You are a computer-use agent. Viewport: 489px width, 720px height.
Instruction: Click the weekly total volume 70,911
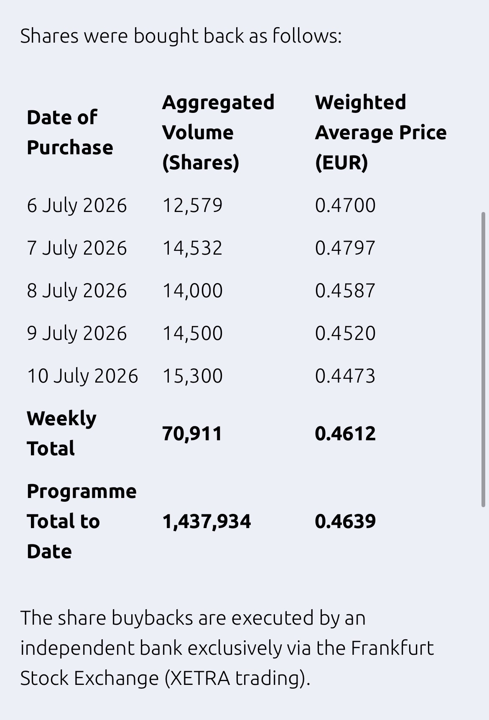[192, 433]
